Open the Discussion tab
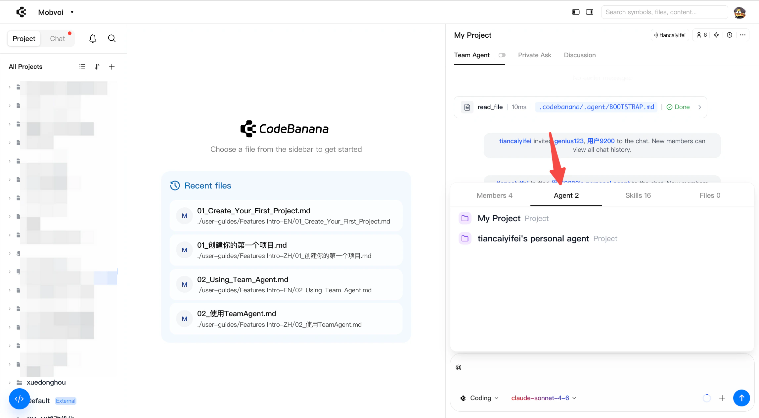This screenshot has height=418, width=759. tap(580, 55)
